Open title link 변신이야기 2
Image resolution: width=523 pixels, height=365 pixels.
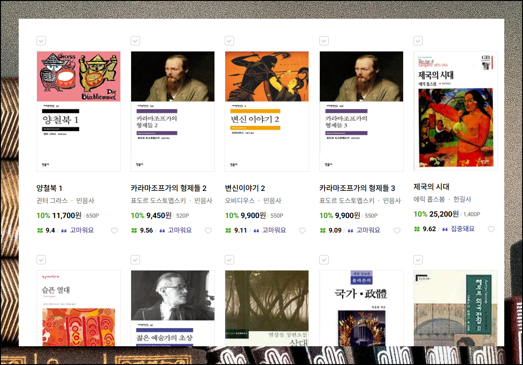coord(245,188)
